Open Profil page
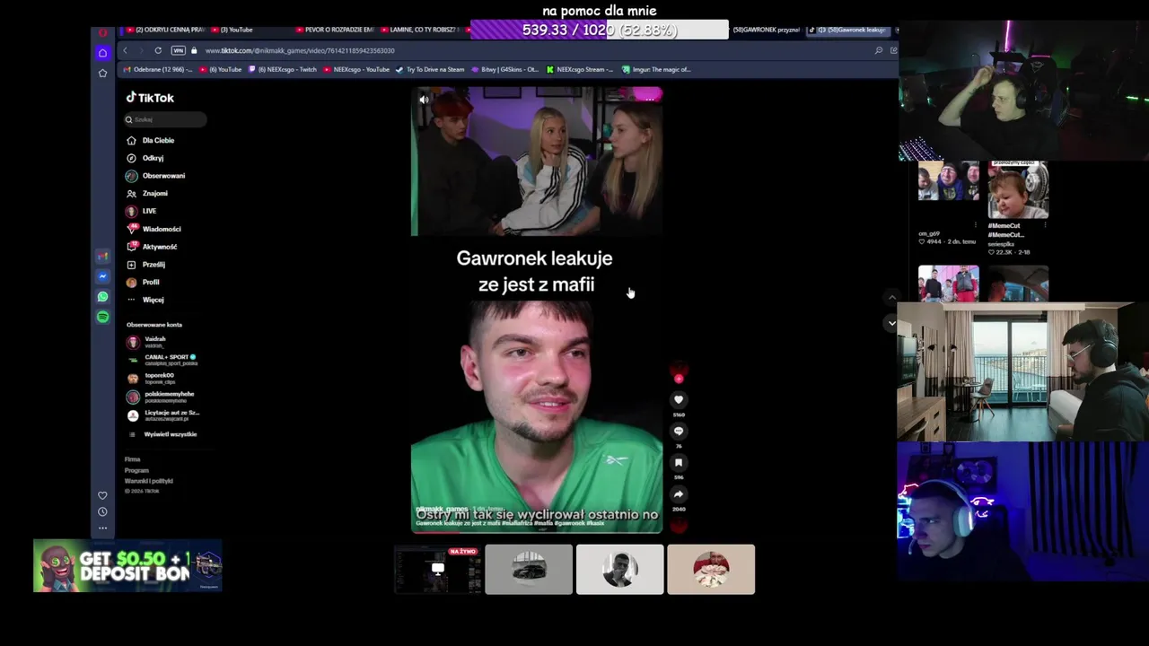Image resolution: width=1149 pixels, height=646 pixels. 144,282
